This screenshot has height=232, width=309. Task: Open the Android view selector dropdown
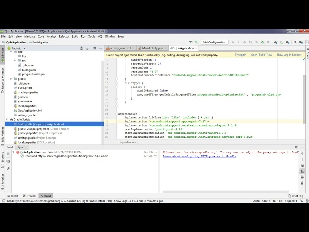pos(16,48)
